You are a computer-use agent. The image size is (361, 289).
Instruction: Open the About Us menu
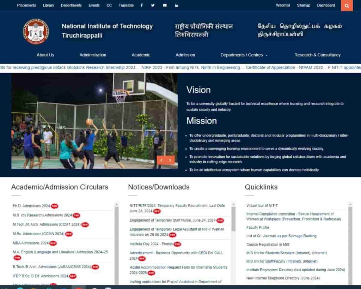(45, 55)
